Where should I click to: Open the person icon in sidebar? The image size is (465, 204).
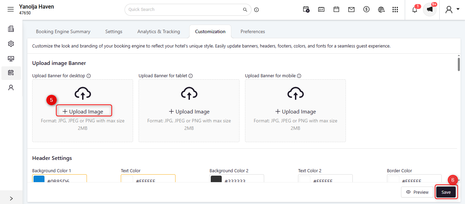coord(11,87)
